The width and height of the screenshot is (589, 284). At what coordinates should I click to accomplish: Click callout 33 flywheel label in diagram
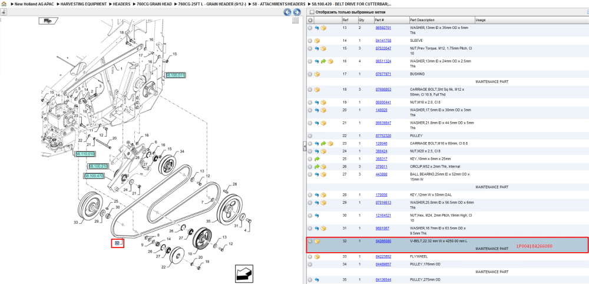[x=75, y=223]
